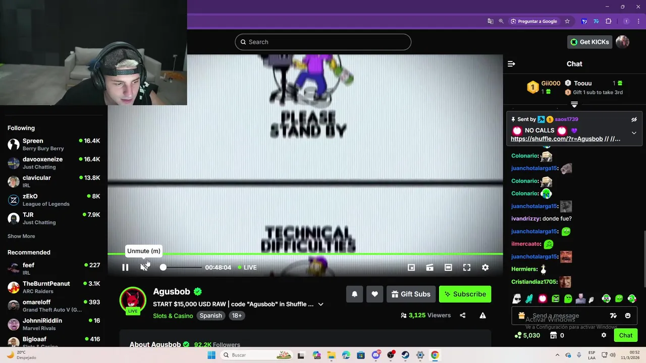Screen dimensions: 646x363
Task: Click the Spanish language tag
Action: point(211,316)
